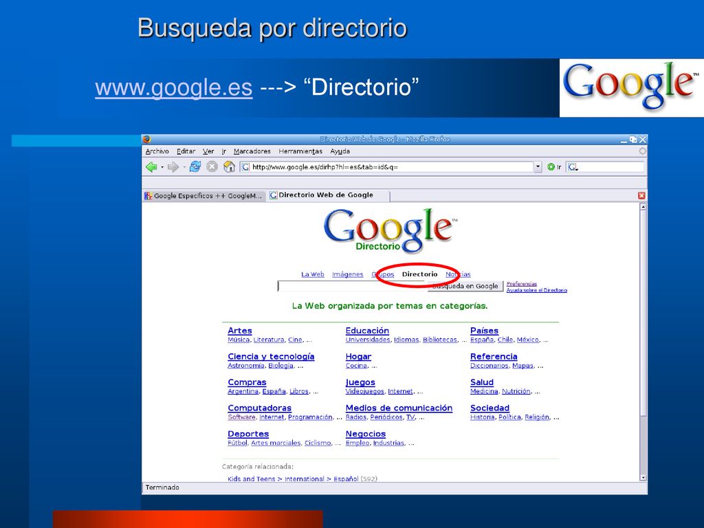Click the site favicon in the address bar
Image resolution: width=704 pixels, height=528 pixels.
point(245,167)
